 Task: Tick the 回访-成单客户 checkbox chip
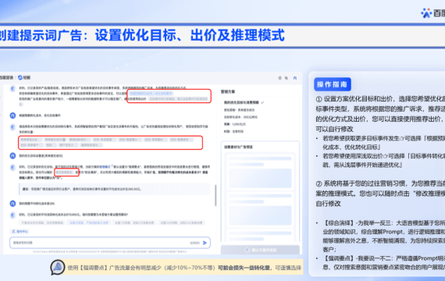pyautogui.click(x=31, y=145)
